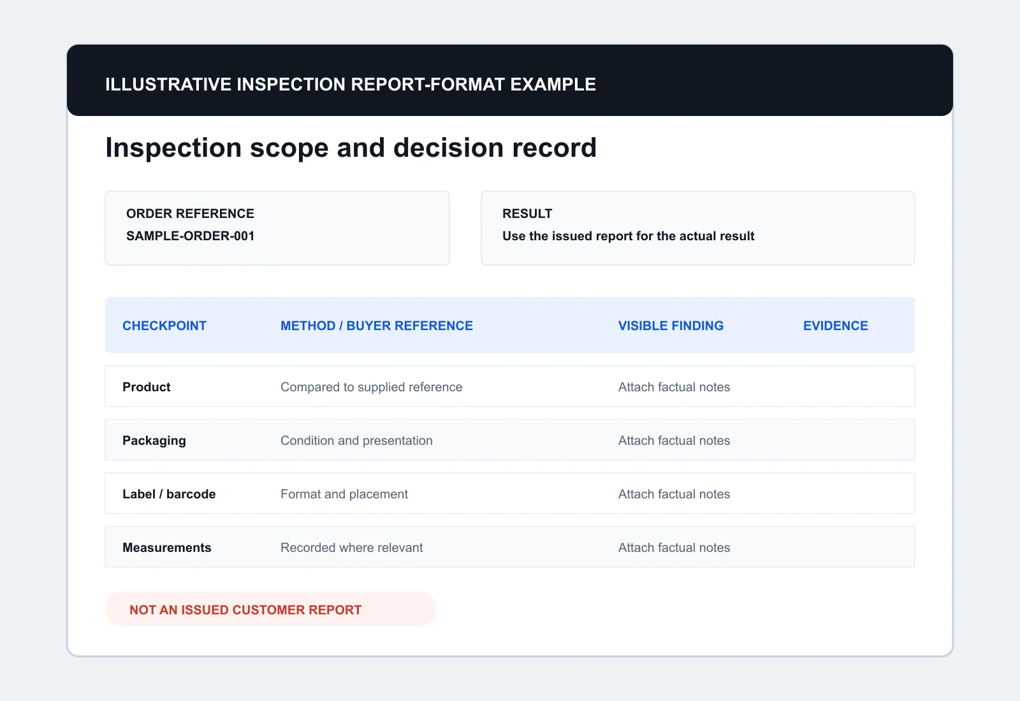Image resolution: width=1020 pixels, height=701 pixels.
Task: Click the 'VISIBLE FINDING' column header
Action: [671, 326]
